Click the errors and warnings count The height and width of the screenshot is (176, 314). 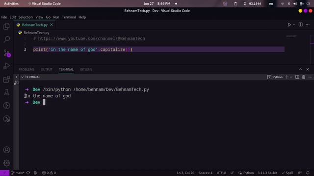point(49,173)
